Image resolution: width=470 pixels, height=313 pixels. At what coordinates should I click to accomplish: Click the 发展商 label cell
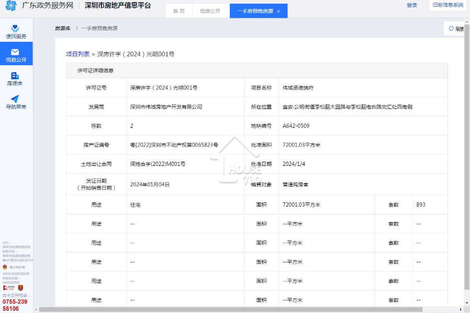point(96,107)
